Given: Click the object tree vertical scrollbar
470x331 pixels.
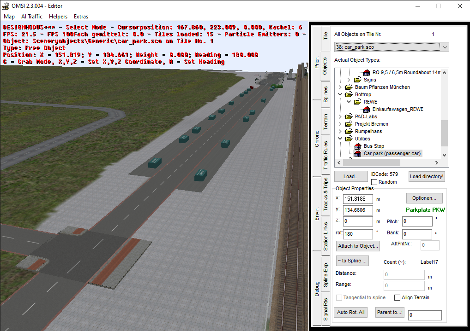Looking at the screenshot, I should (x=444, y=133).
